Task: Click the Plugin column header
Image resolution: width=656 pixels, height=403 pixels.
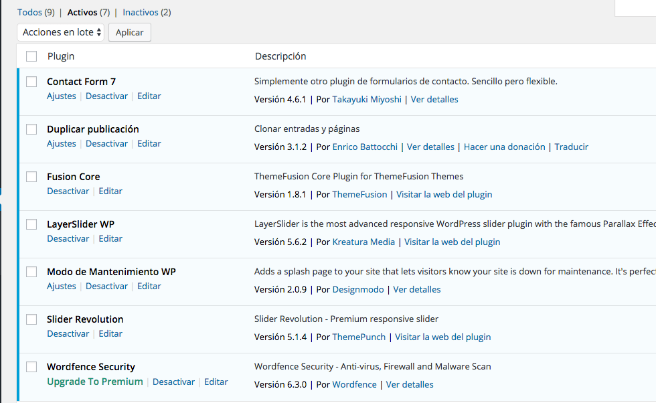Action: pyautogui.click(x=61, y=56)
